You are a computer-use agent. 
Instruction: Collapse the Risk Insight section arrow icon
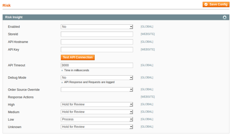pos(224,17)
